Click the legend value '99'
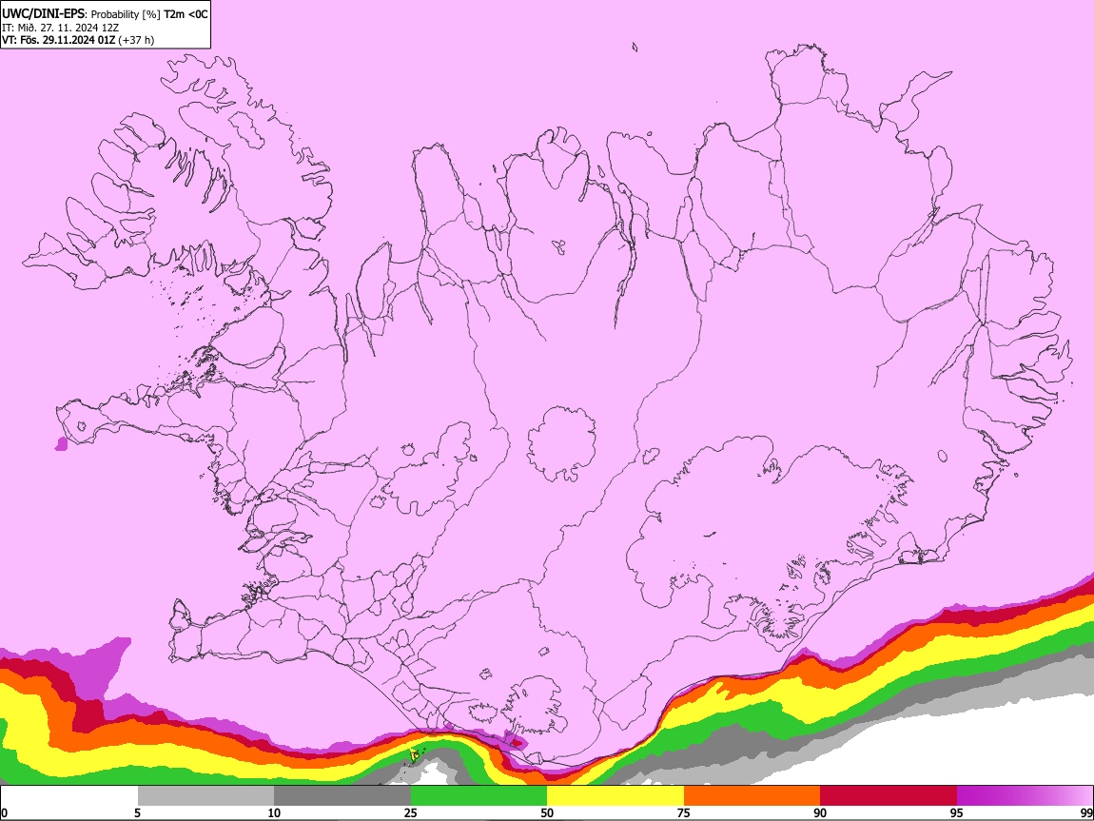Screen dimensions: 1094x821 (x=1086, y=812)
